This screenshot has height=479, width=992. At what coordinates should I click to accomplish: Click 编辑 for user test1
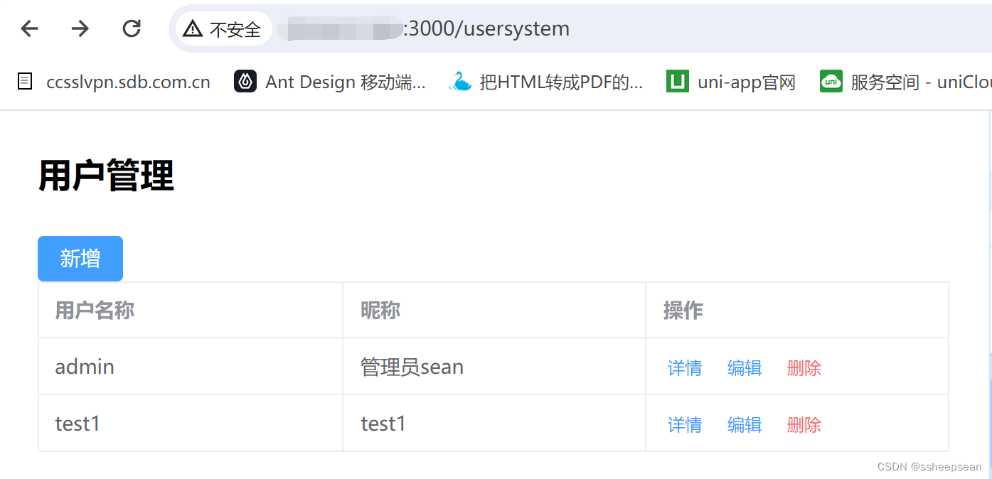(744, 424)
